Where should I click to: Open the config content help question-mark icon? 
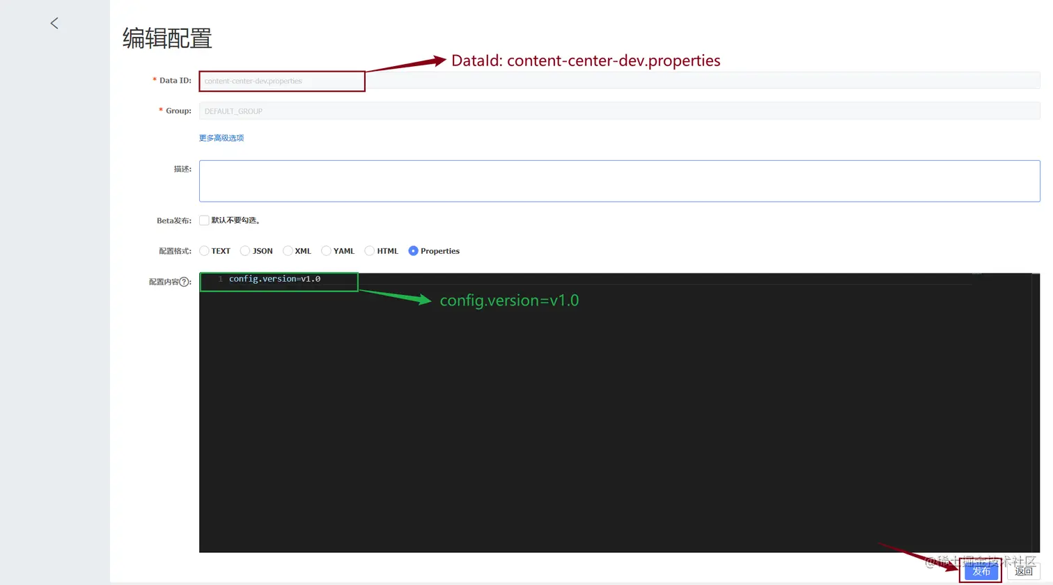click(x=184, y=282)
